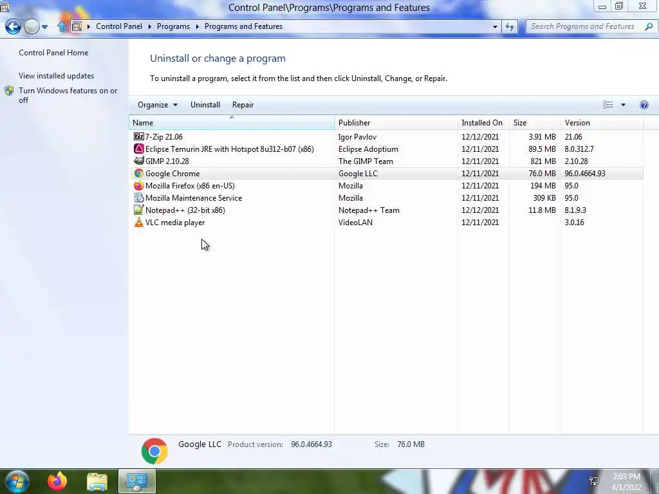Sort by the Version column header
659x494 pixels.
point(602,123)
